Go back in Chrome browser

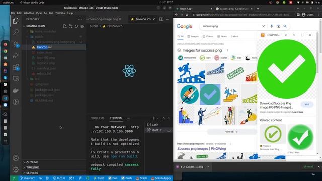[176, 15]
